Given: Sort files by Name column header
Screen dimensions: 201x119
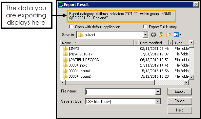Looking at the screenshot, I should tap(97, 43).
